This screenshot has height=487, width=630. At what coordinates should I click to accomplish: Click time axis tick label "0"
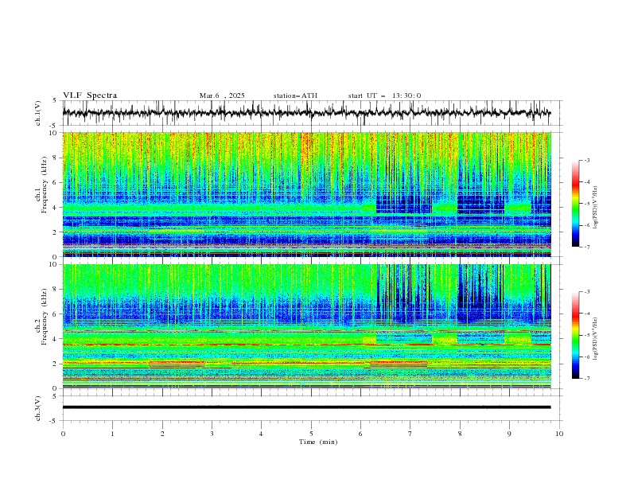pyautogui.click(x=63, y=434)
